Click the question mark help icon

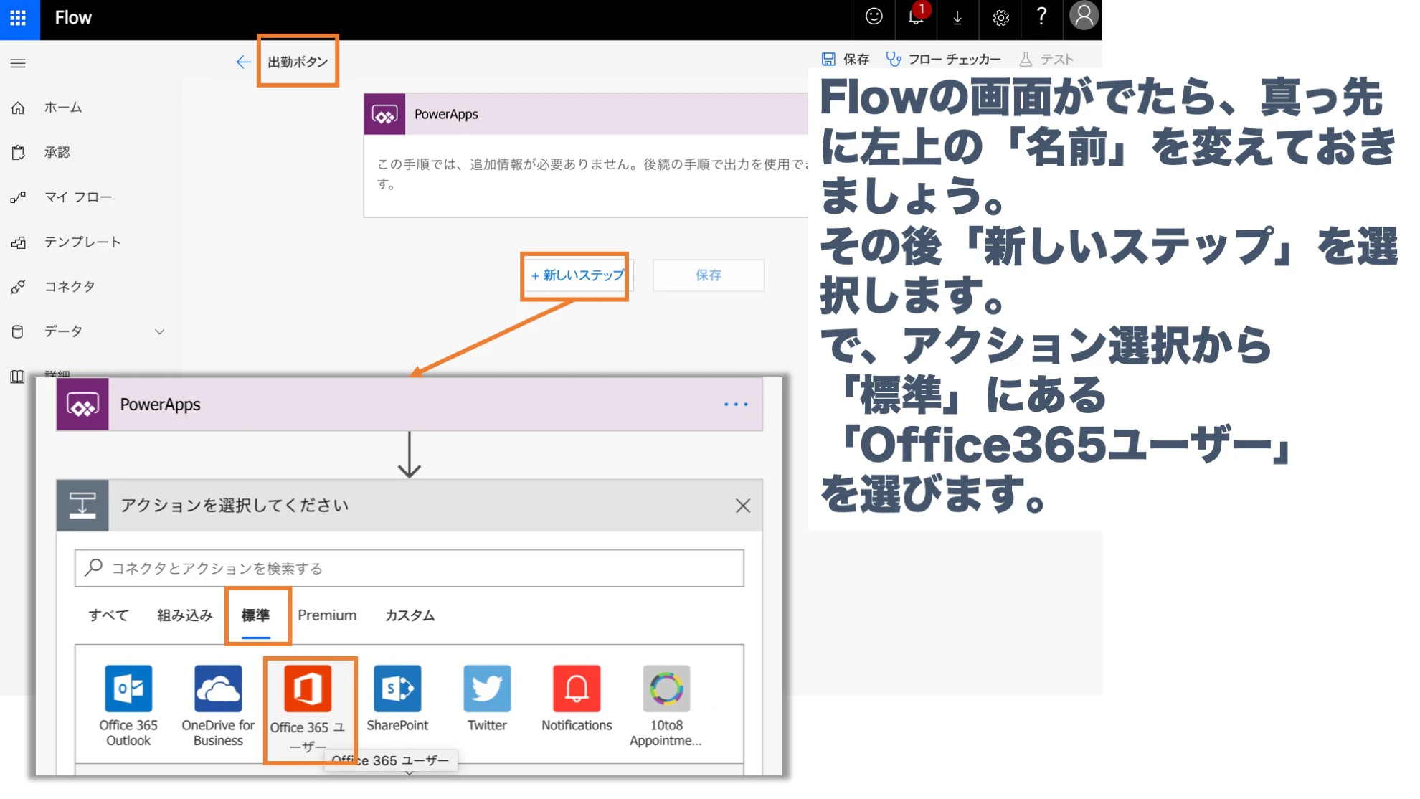coord(1041,17)
